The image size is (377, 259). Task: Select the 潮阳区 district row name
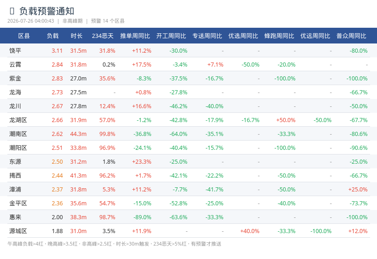18,148
